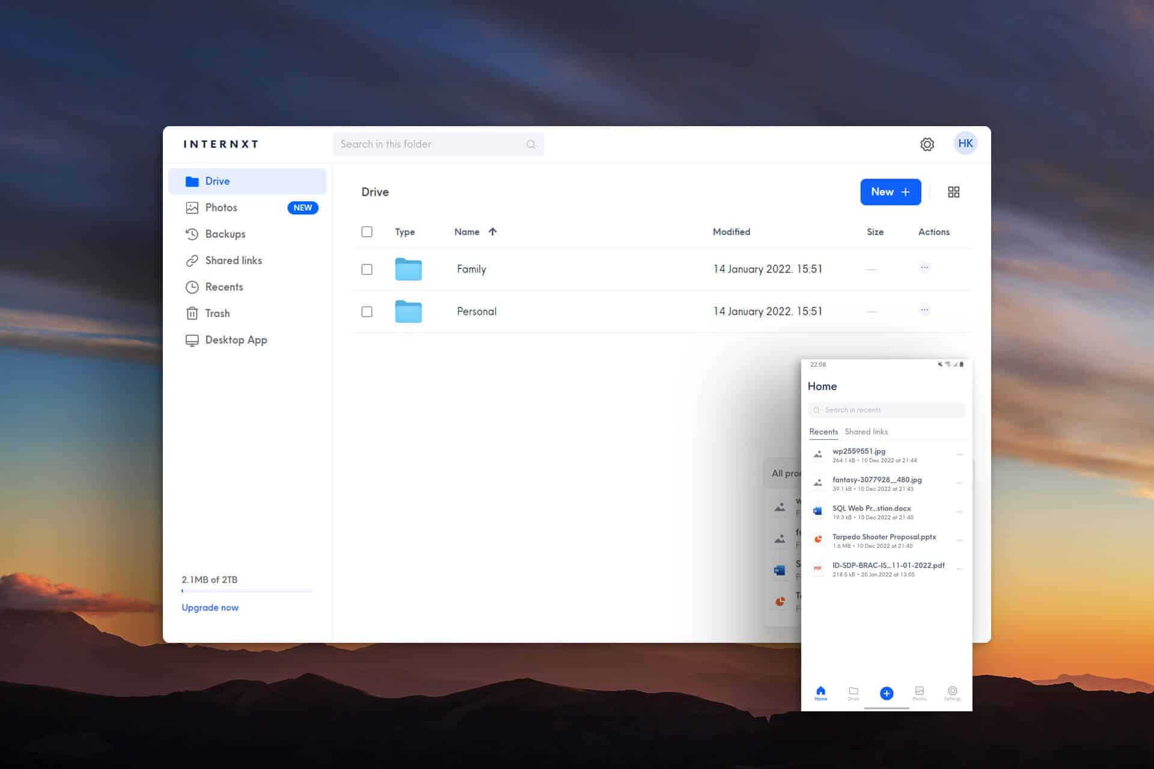
Task: Tap the blue plus button in mobile app
Action: (886, 693)
